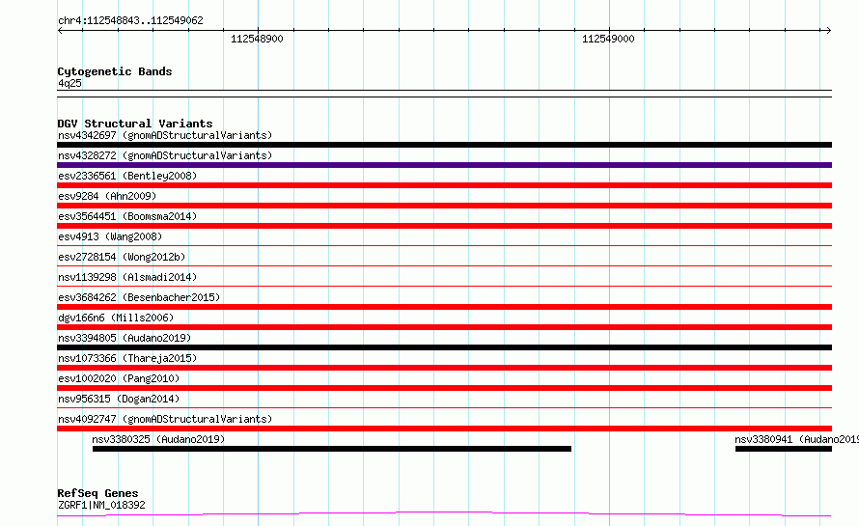The height and width of the screenshot is (526, 859).
Task: Click the black bar for nsv3380941
Action: tap(784, 449)
